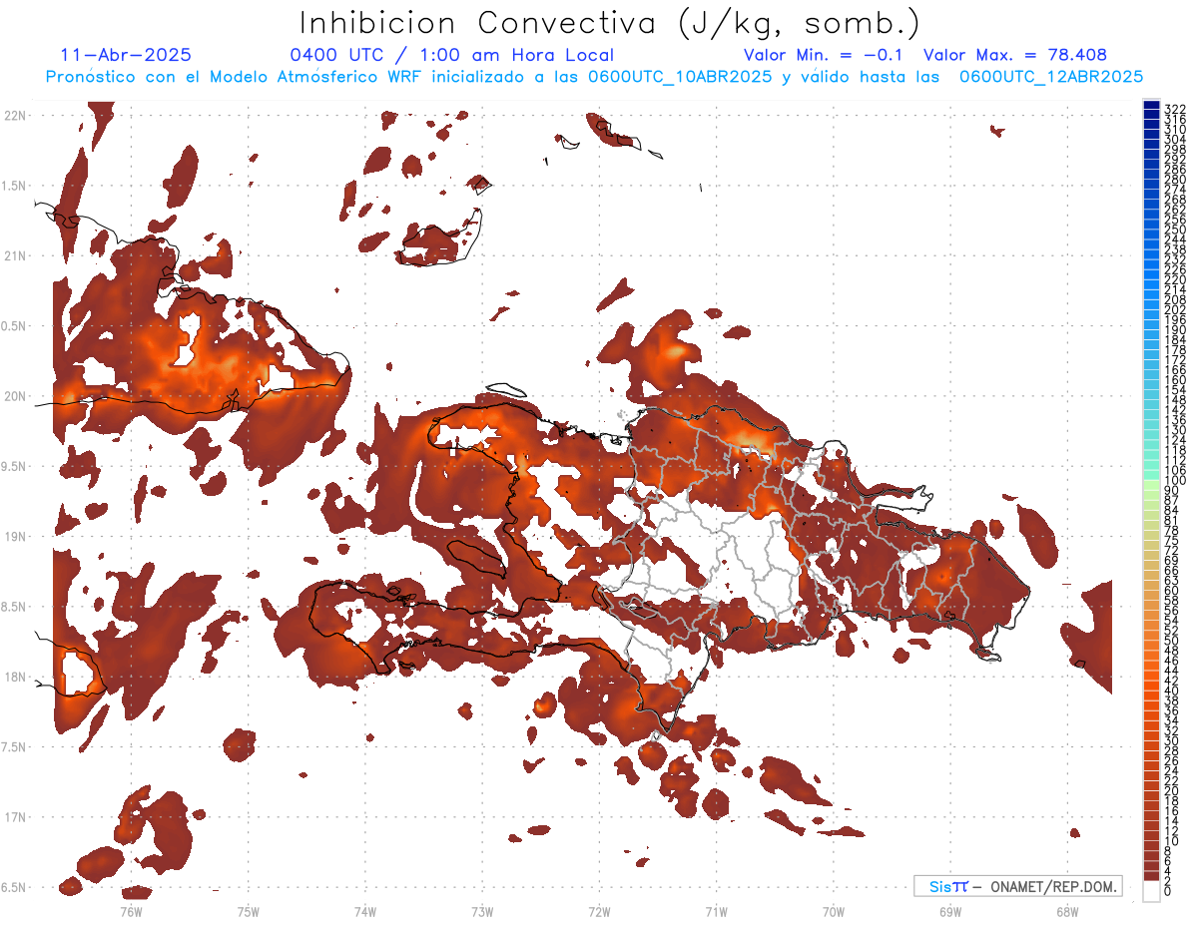Click the 22N latitude label
This screenshot has height=925, width=1198.
point(15,116)
